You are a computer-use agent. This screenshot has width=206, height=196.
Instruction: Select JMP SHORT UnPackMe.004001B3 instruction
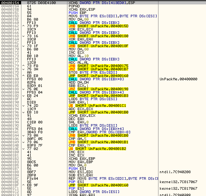98,96
